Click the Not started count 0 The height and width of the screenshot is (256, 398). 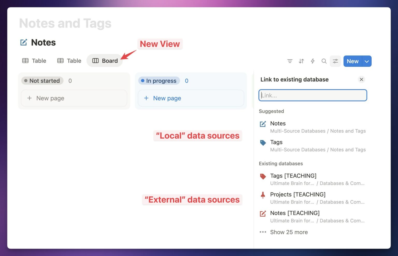(70, 81)
